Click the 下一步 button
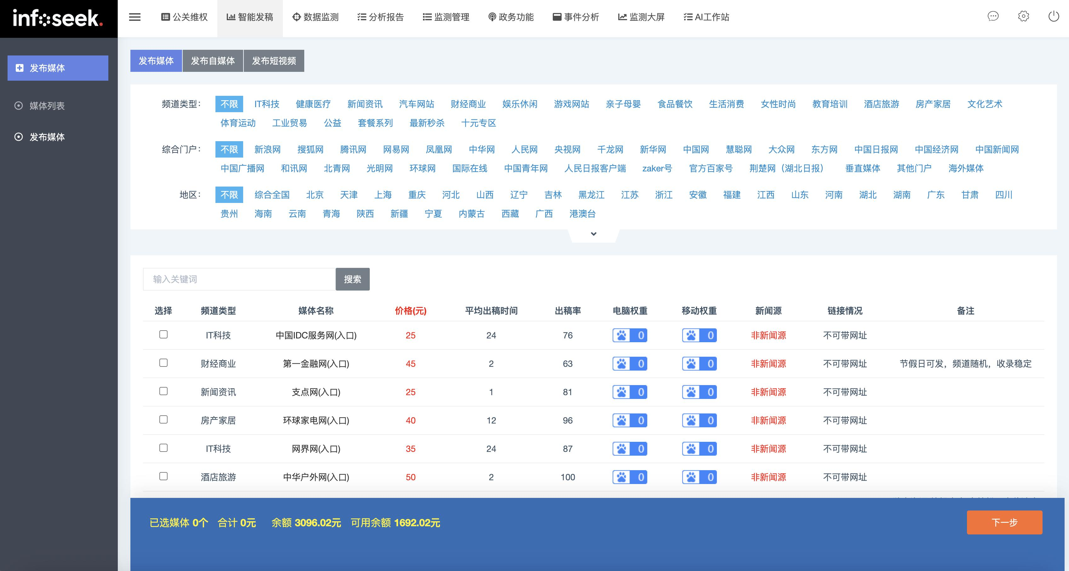The width and height of the screenshot is (1069, 571). pos(1004,522)
